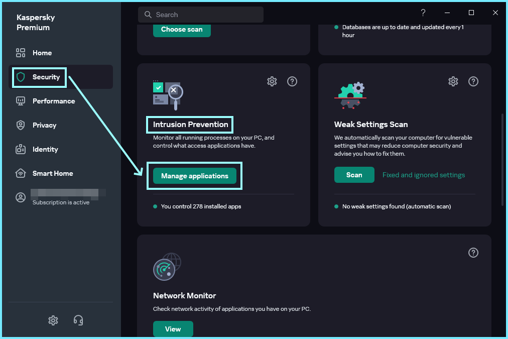Click "Subscription is active" text
Image resolution: width=508 pixels, height=339 pixels.
[x=61, y=202]
